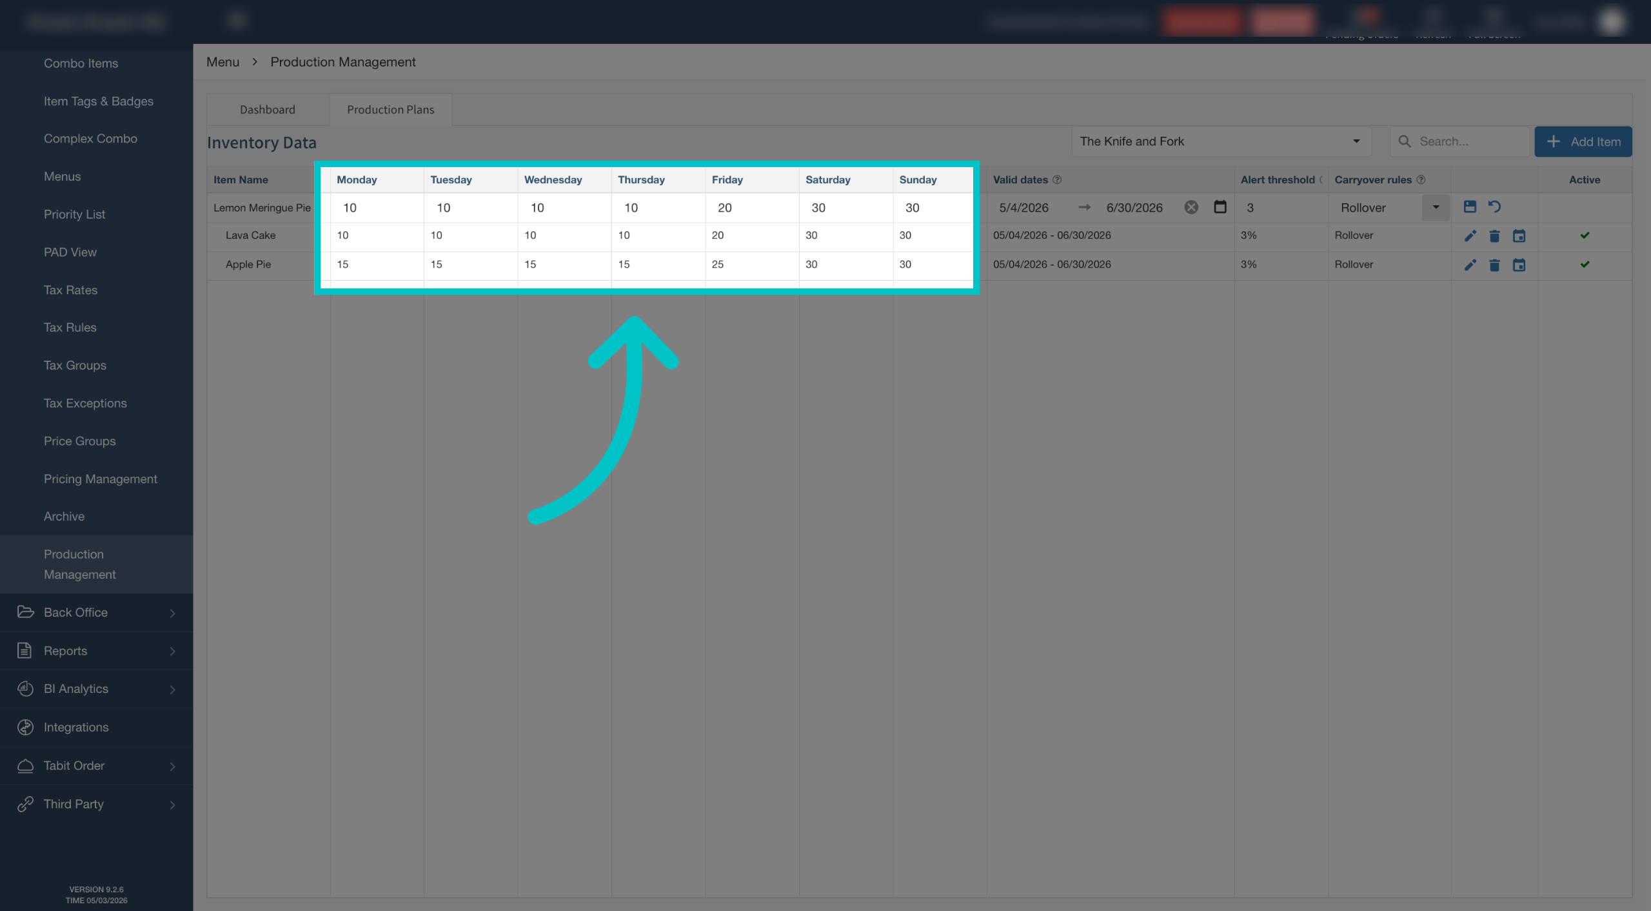Edit Monday quantity for Lemon Meringue Pie

coord(377,208)
